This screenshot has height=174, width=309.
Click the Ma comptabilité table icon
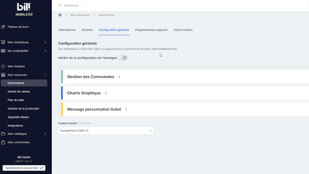click(x=3, y=51)
